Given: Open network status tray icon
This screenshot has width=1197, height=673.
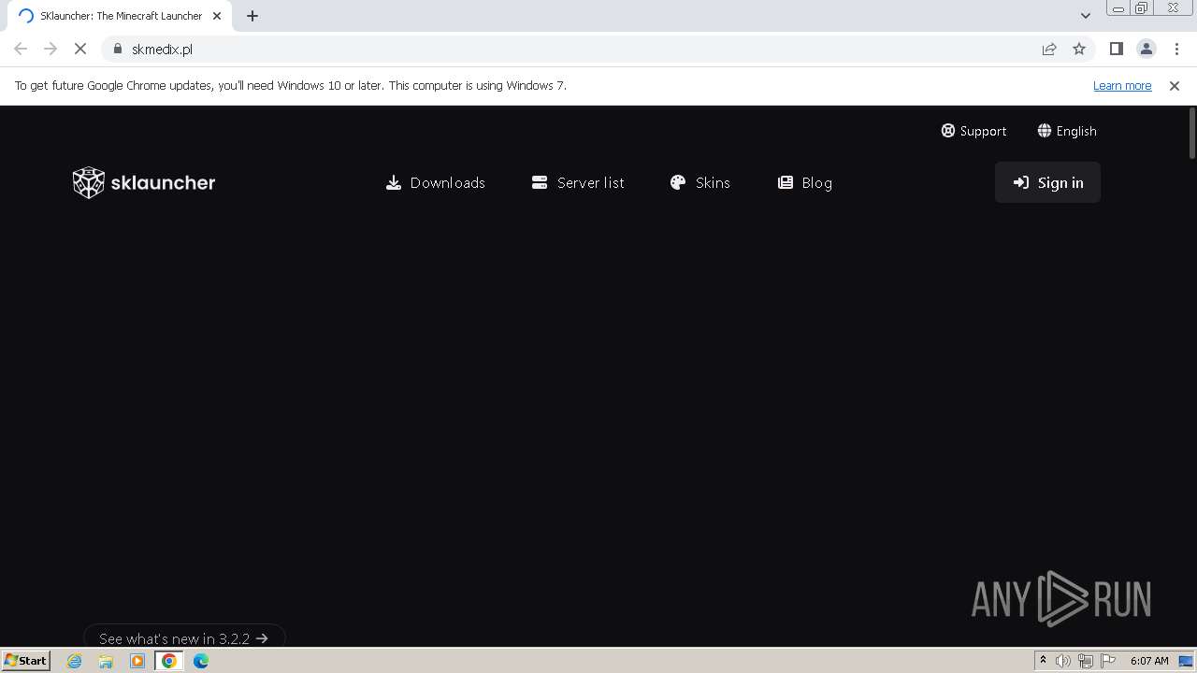Looking at the screenshot, I should point(1086,661).
